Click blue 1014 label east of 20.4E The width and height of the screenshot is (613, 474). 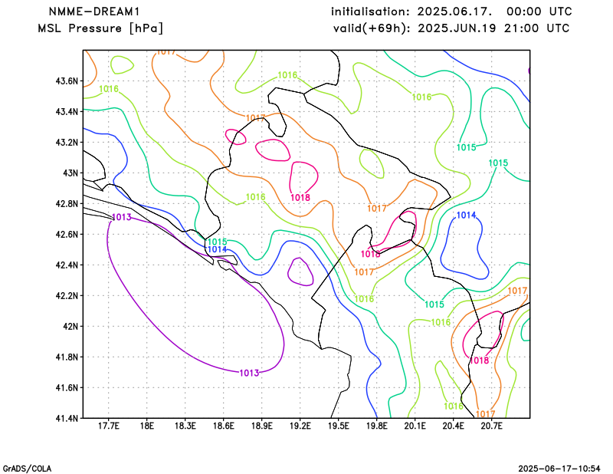click(x=467, y=216)
